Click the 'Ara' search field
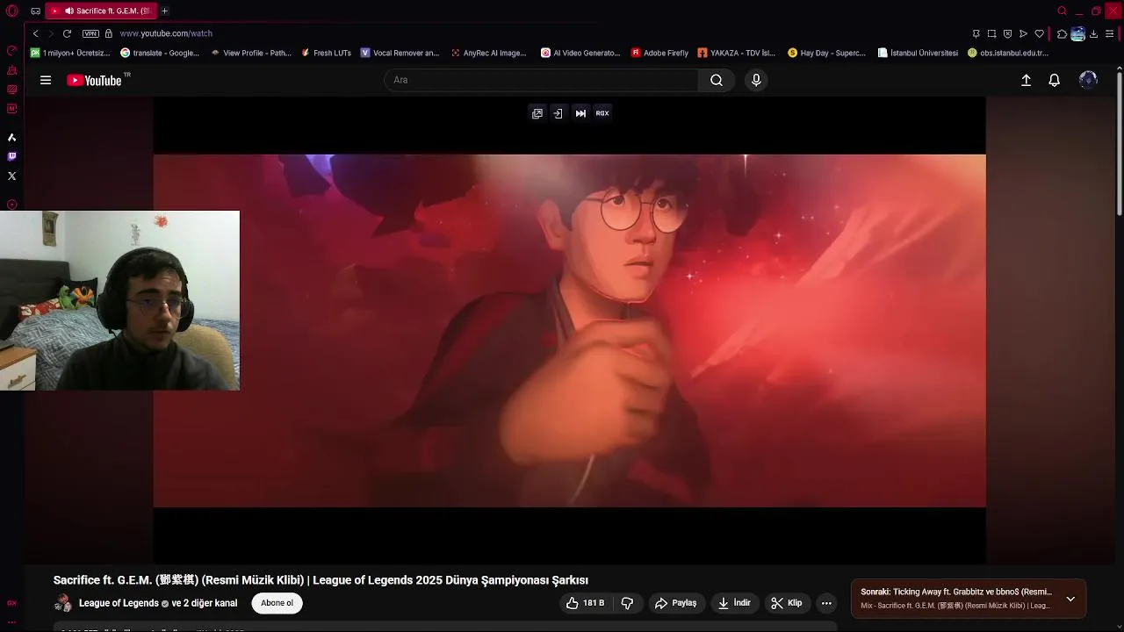1124x632 pixels. coord(541,80)
